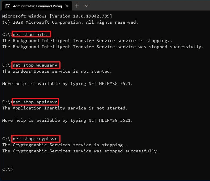Expand the new tab profile dropdown chevron

point(87,6)
